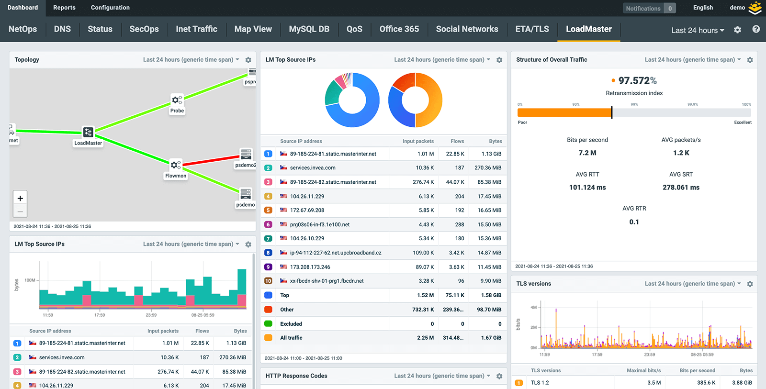
Task: Open time span dropdown of top-center LM Top Source IPs
Action: pyautogui.click(x=442, y=60)
